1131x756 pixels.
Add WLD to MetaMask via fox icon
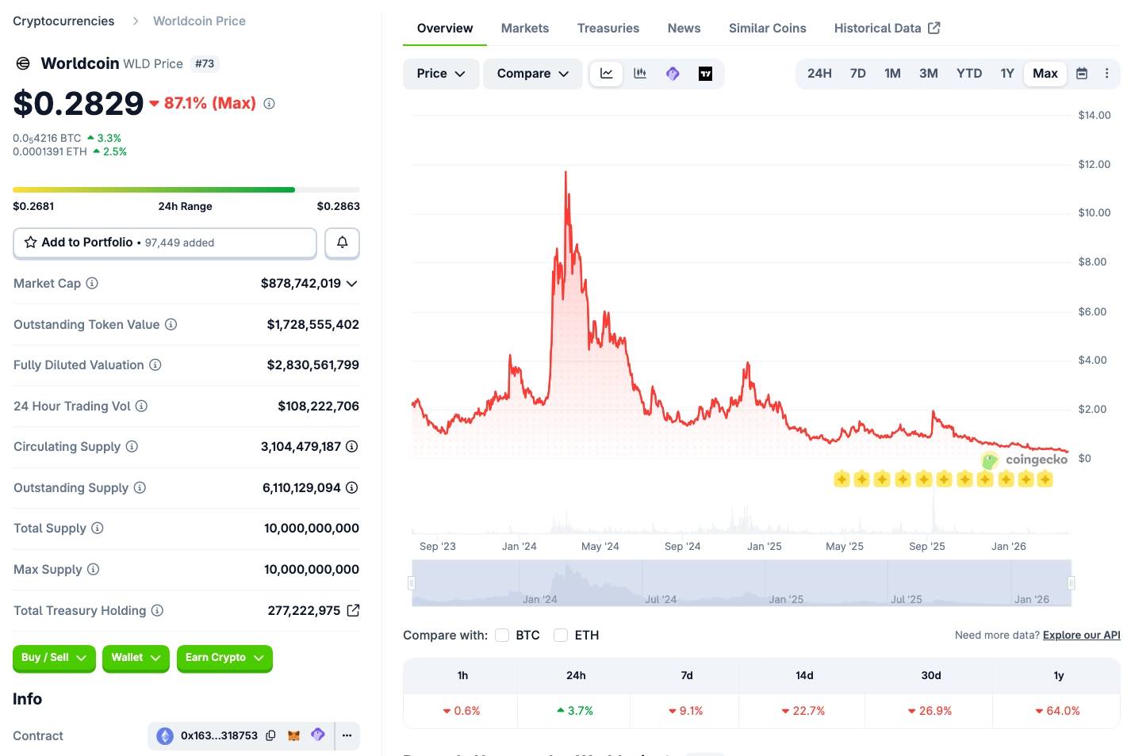[x=293, y=735]
